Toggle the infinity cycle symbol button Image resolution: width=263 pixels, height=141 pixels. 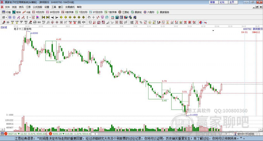click(205, 22)
